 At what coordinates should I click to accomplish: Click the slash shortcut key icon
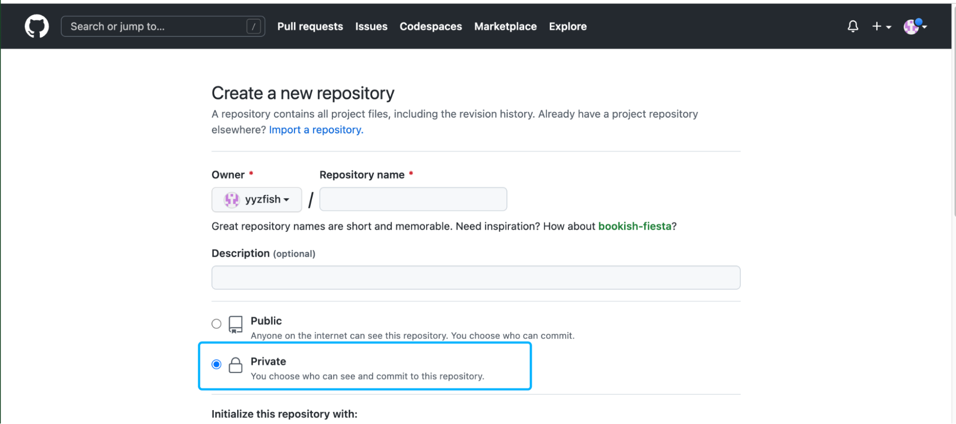253,26
